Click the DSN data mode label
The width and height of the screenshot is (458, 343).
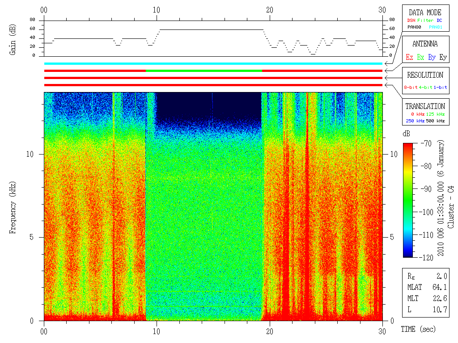click(411, 21)
